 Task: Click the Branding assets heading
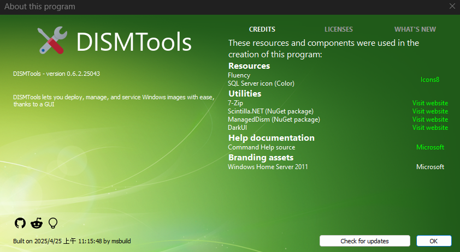[261, 158]
